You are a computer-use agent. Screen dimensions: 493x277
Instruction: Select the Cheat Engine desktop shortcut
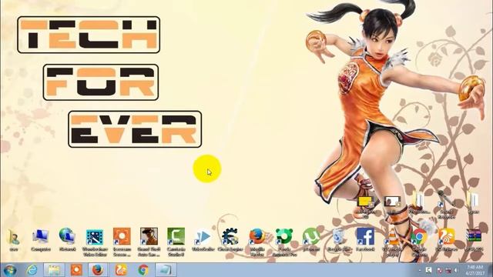tap(230, 240)
